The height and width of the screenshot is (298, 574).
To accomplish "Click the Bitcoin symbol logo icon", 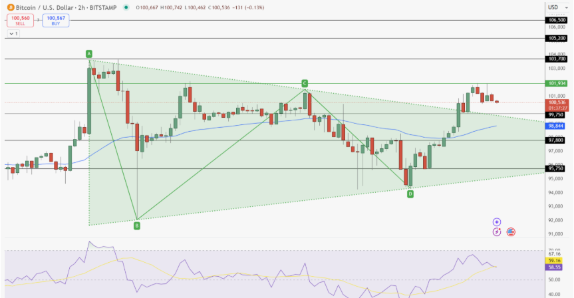I will [x=11, y=7].
